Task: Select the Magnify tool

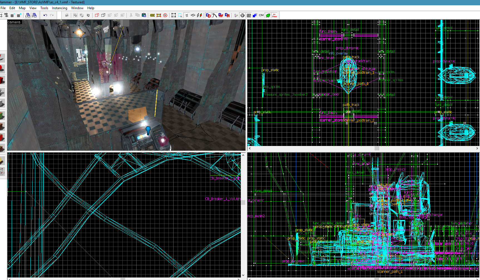Action: tap(2, 68)
